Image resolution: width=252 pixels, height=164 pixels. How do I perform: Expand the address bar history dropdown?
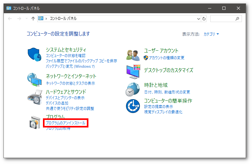point(199,19)
